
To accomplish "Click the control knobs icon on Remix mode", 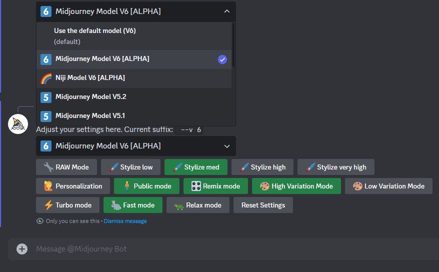I will pos(196,186).
